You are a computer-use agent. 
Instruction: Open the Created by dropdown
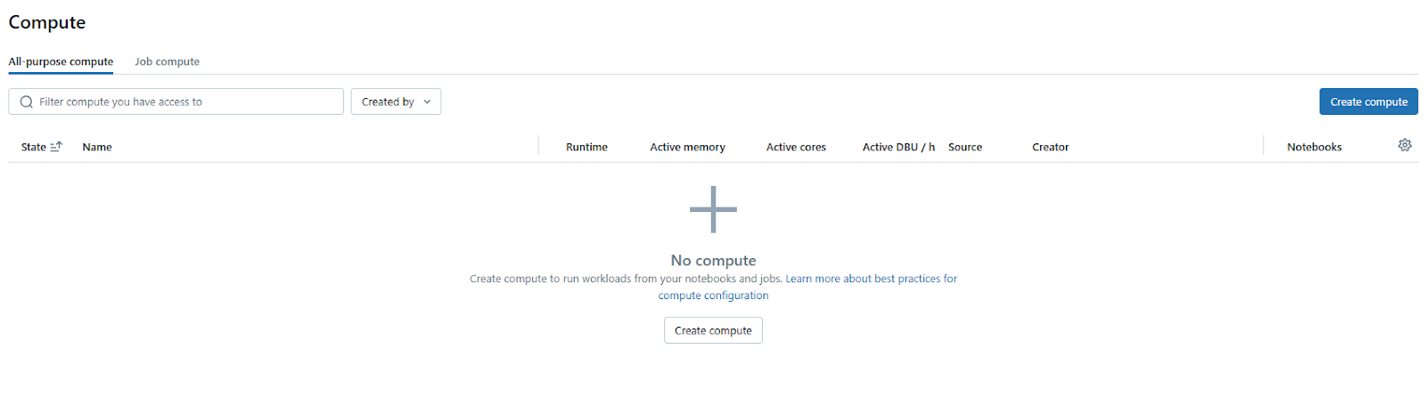[396, 101]
